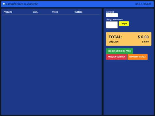Click the Cant. column header
This screenshot has width=155, height=116.
pos(35,12)
